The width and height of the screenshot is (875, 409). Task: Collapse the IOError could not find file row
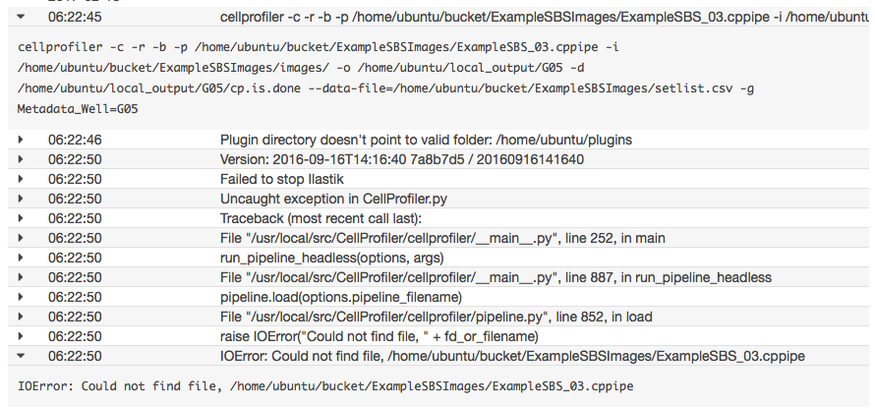coord(20,356)
